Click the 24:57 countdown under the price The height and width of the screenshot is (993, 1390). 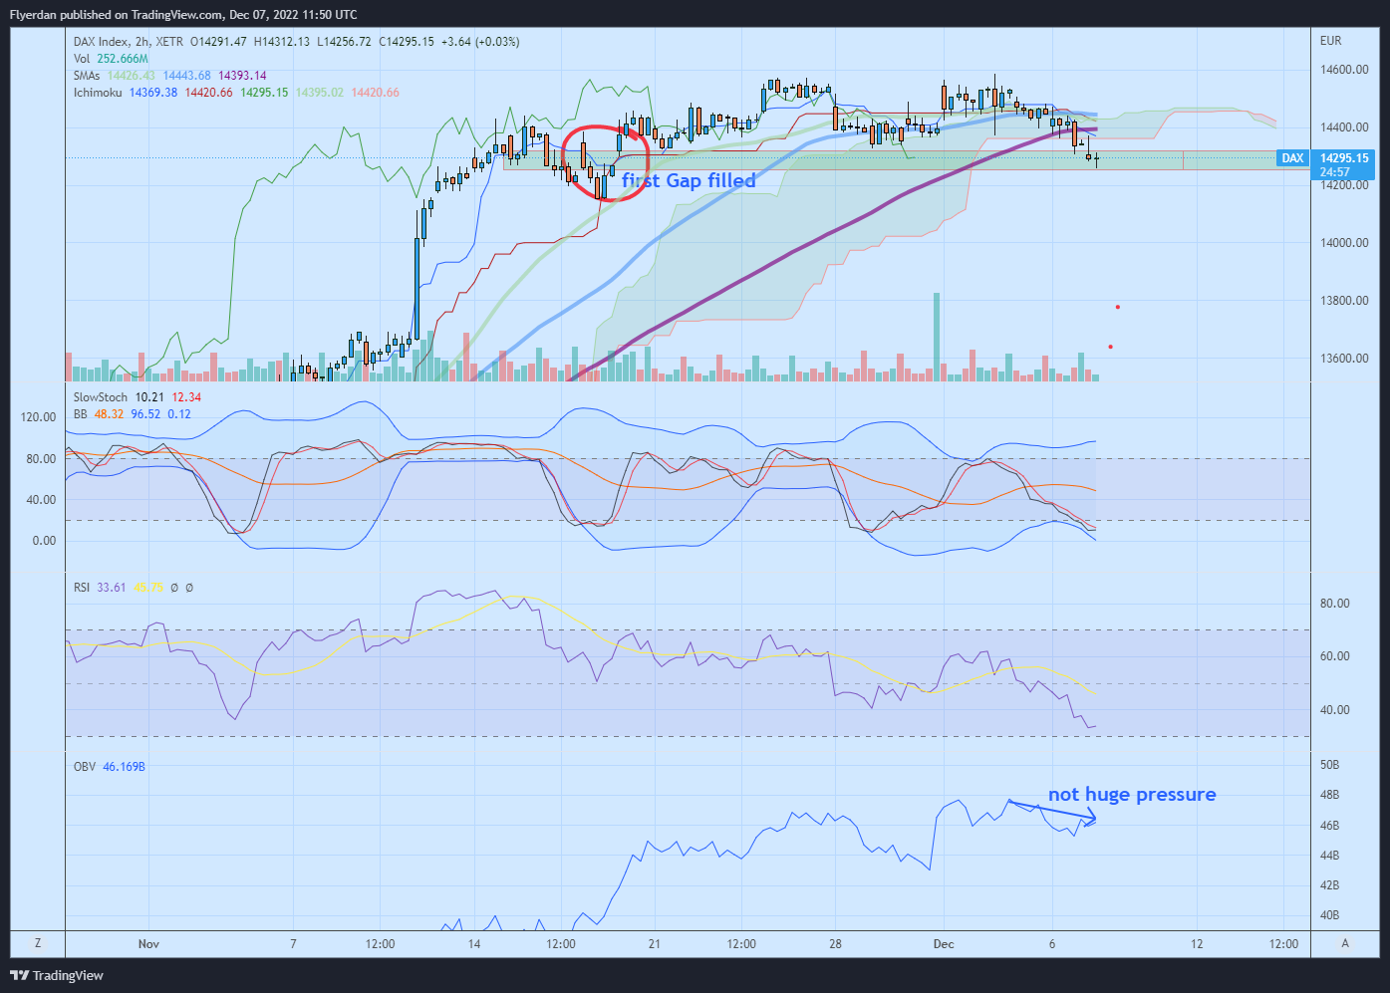[1335, 172]
